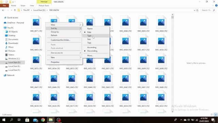The height and width of the screenshot is (123, 218).
Task: Switch to the Share ribbon tab
Action: [x=23, y=5]
